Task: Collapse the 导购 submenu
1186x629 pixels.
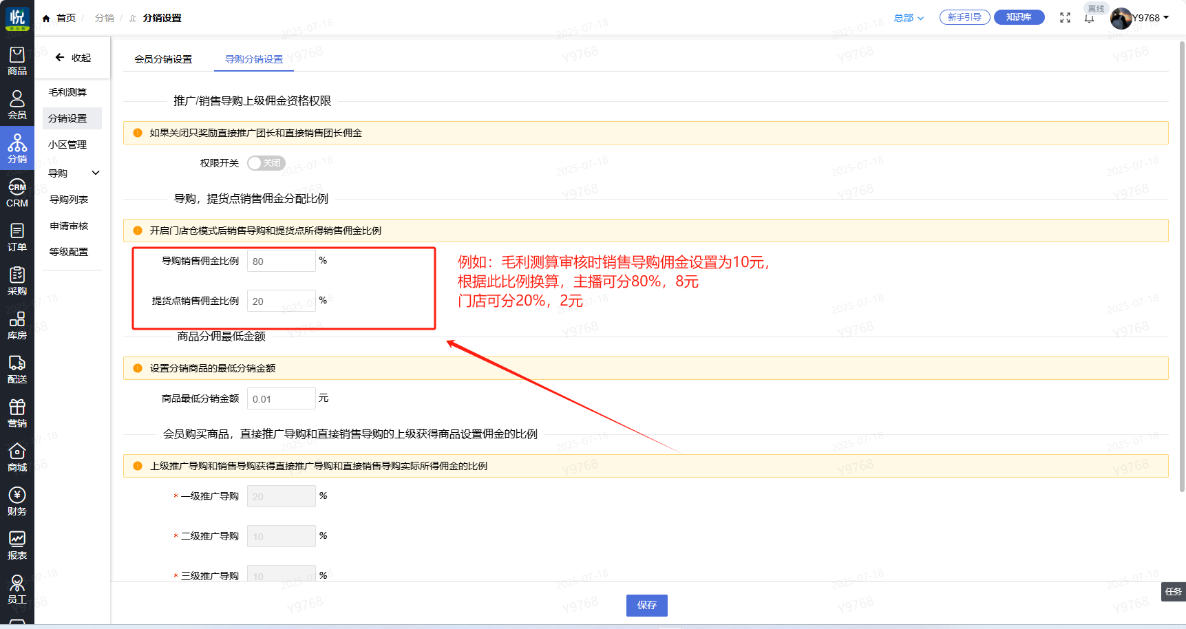Action: tap(96, 173)
